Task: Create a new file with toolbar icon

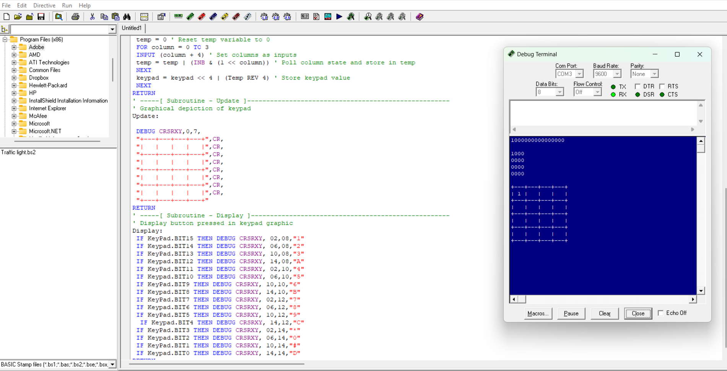Action: point(7,16)
